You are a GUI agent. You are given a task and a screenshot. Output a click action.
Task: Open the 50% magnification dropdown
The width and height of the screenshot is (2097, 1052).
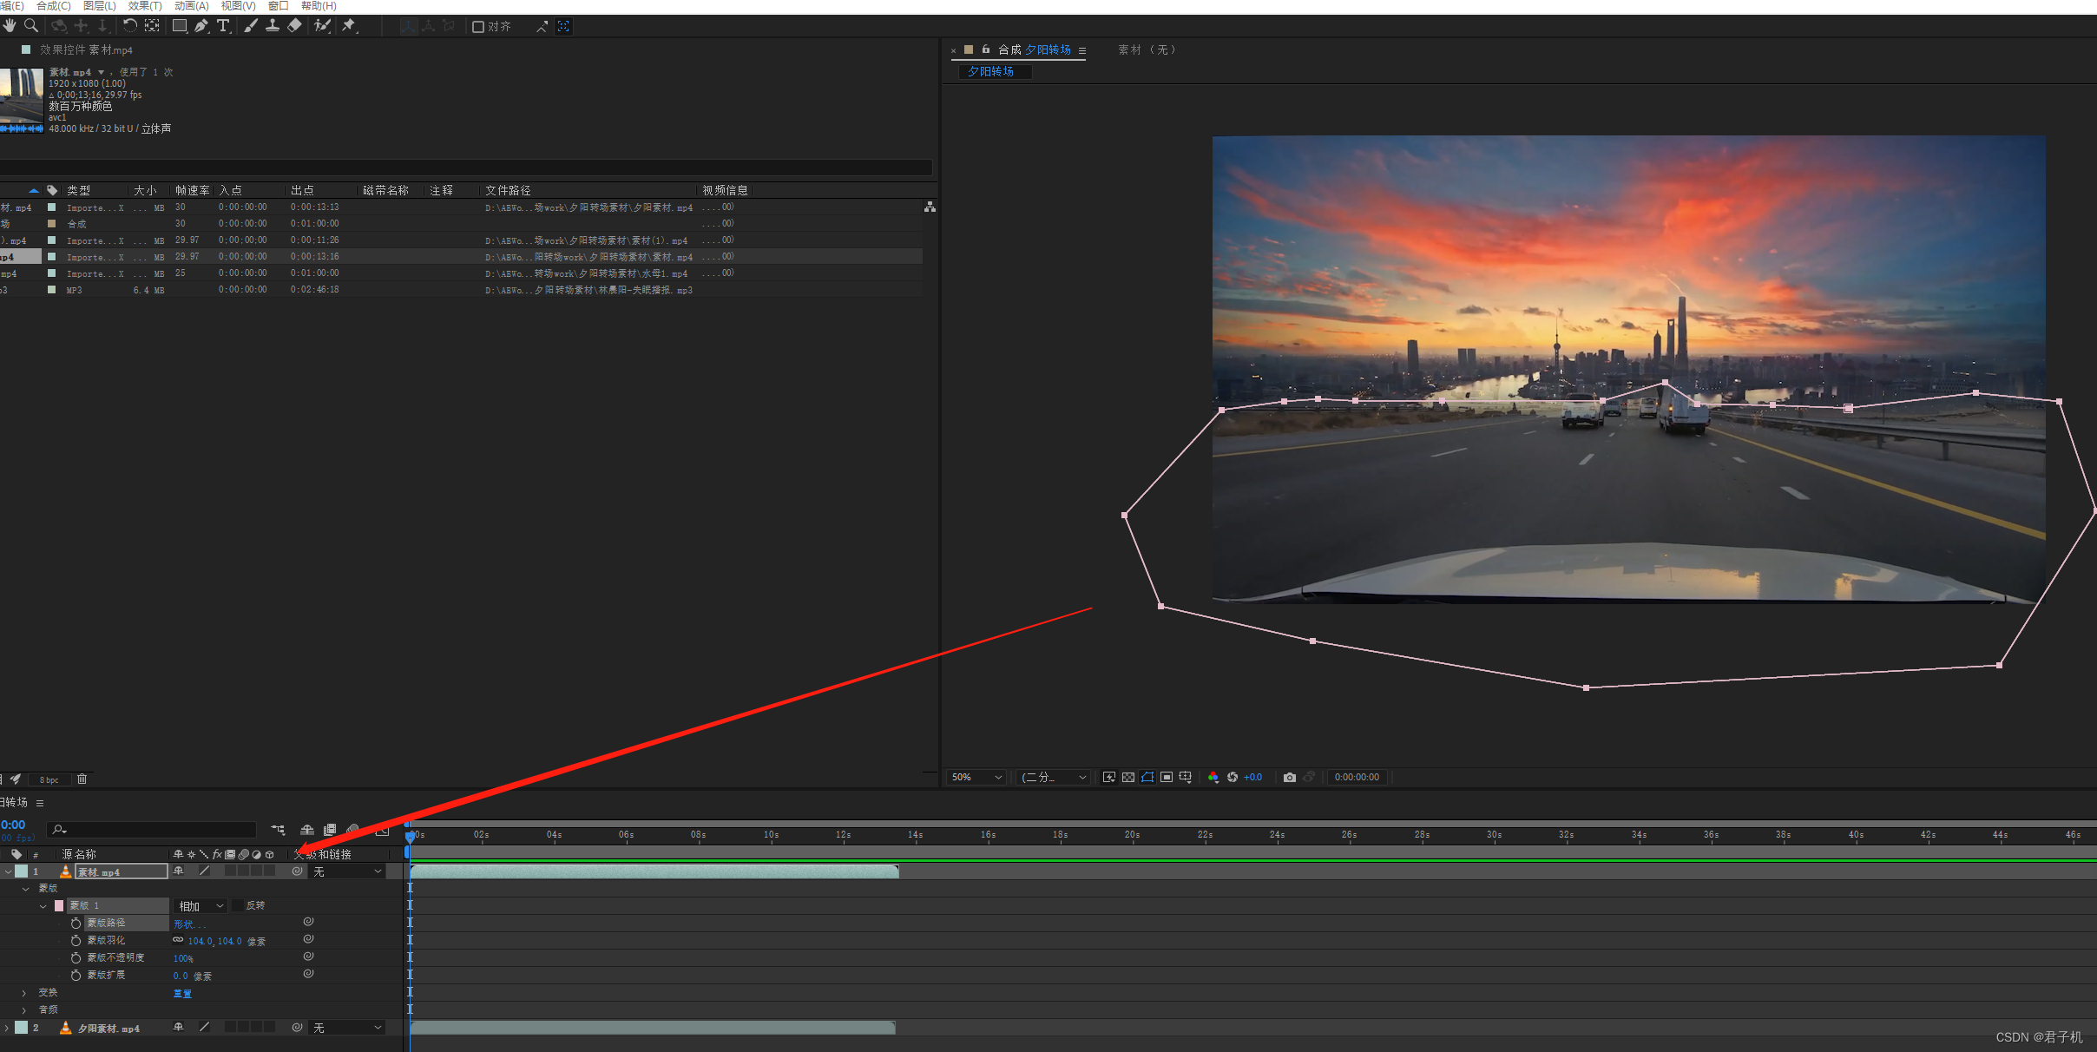tap(976, 777)
